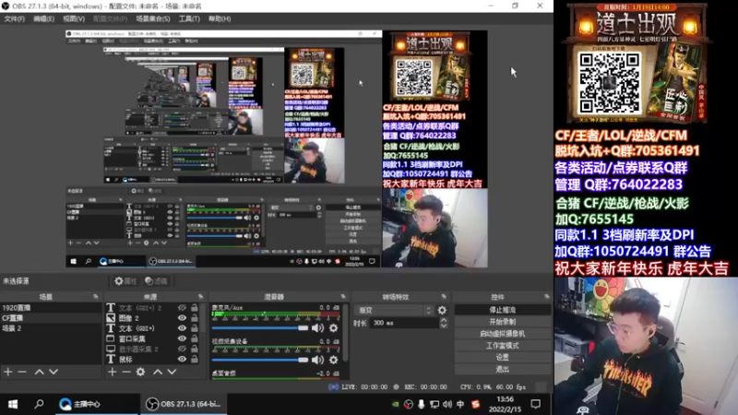738x415 pixels.
Task: Add a new scene with the plus icon in 场景 panel
Action: coord(8,372)
